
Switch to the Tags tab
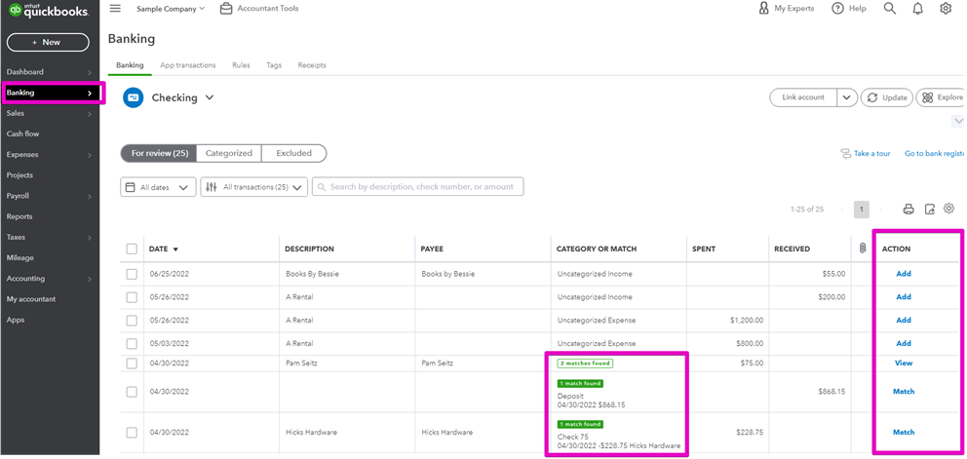[274, 64]
